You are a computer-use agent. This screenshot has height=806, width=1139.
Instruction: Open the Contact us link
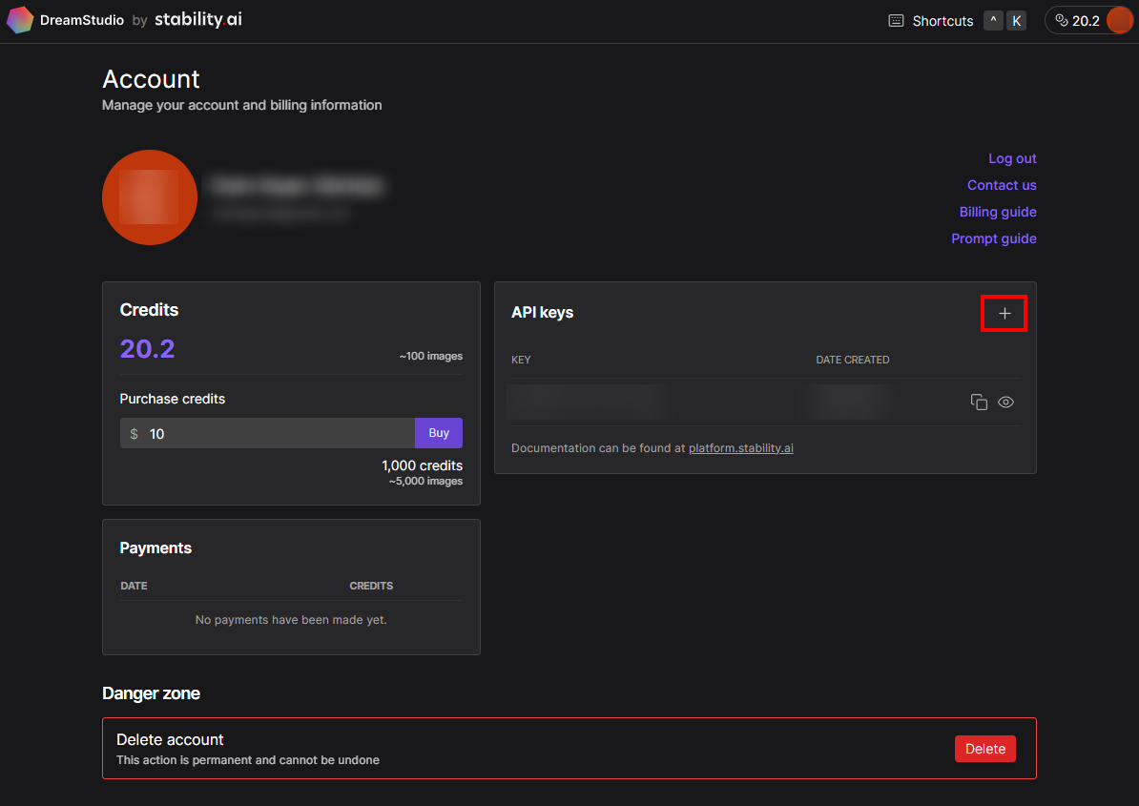tap(1002, 185)
